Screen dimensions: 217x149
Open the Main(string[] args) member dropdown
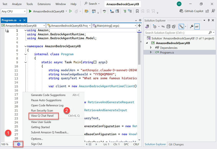tap(114, 26)
